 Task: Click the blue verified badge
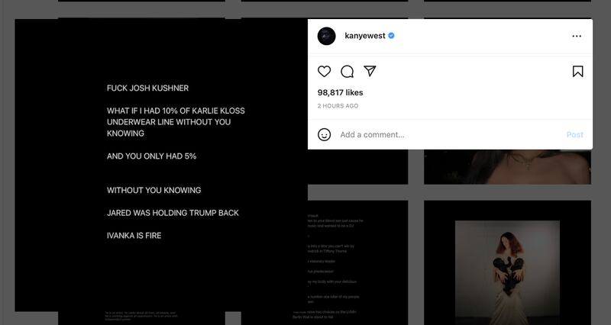coord(391,35)
